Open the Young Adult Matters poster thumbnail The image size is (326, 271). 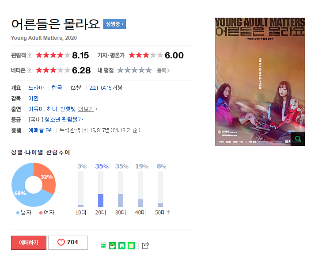click(x=260, y=82)
